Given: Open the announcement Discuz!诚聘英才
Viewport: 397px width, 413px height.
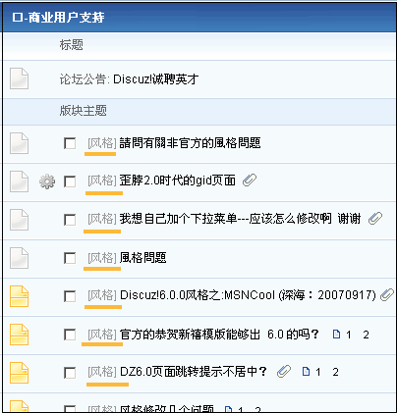Looking at the screenshot, I should [156, 79].
